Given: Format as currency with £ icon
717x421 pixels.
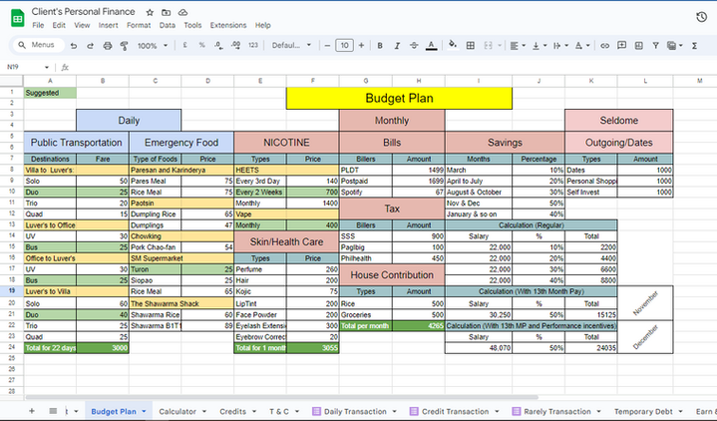Looking at the screenshot, I should pyautogui.click(x=185, y=45).
